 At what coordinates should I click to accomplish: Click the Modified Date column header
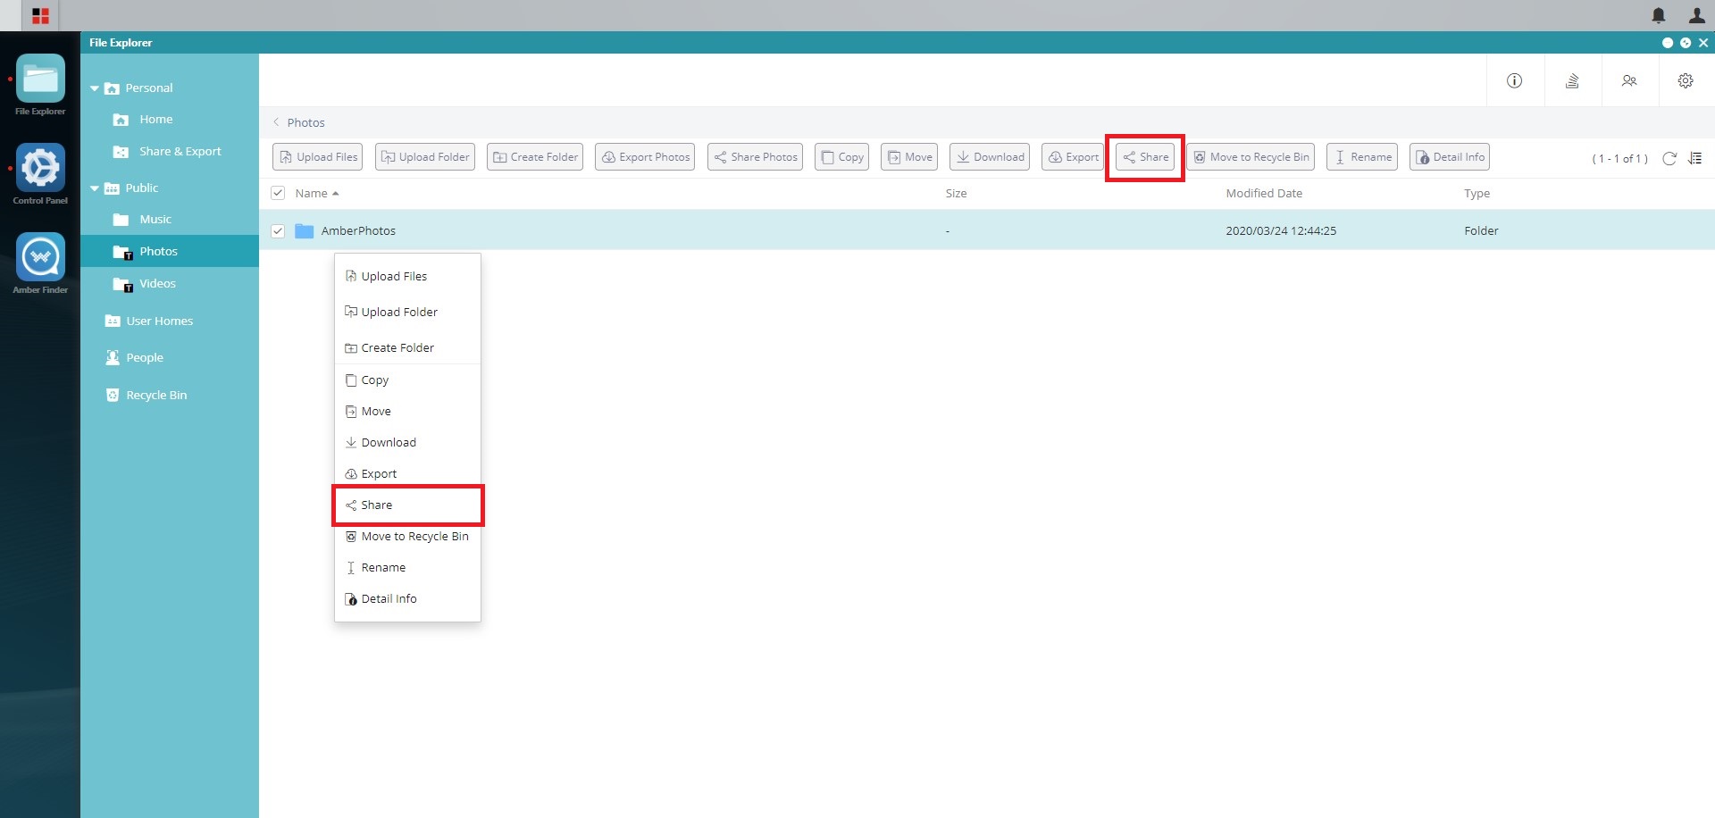point(1263,193)
